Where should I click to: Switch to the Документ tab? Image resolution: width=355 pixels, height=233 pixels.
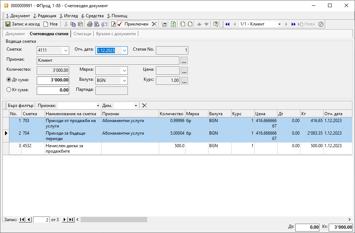tap(15, 34)
